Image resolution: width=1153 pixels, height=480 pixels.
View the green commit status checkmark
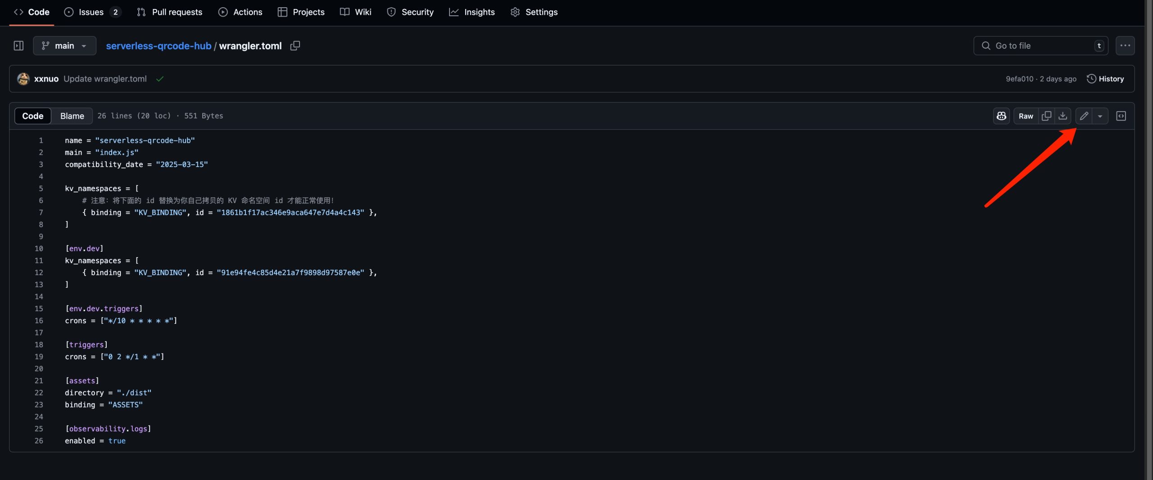coord(159,79)
